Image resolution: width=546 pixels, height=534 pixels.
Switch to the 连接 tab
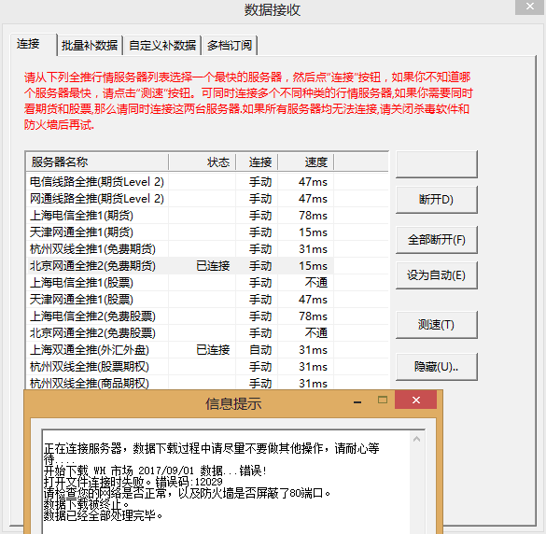[34, 45]
